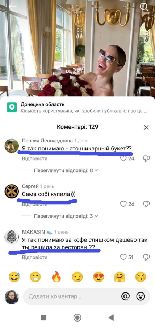Close the comments panel

tap(146, 128)
